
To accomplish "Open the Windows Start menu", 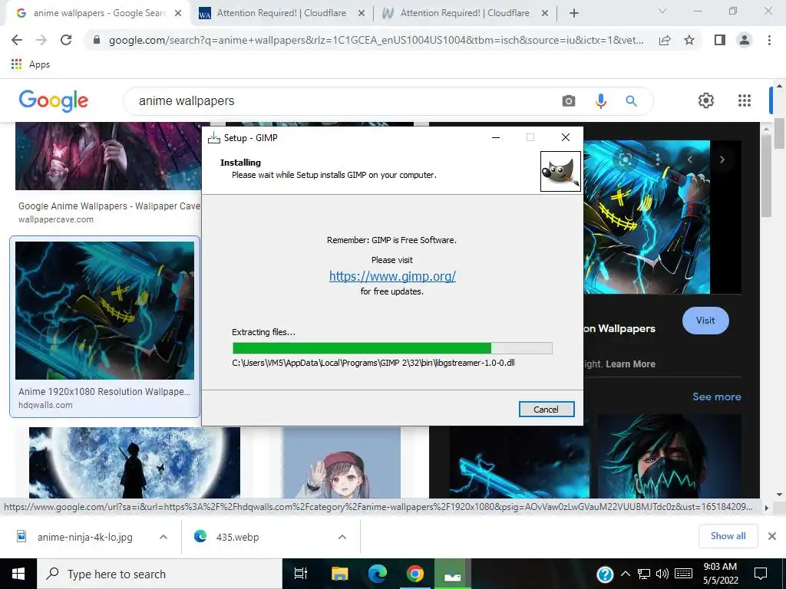I will coord(18,574).
